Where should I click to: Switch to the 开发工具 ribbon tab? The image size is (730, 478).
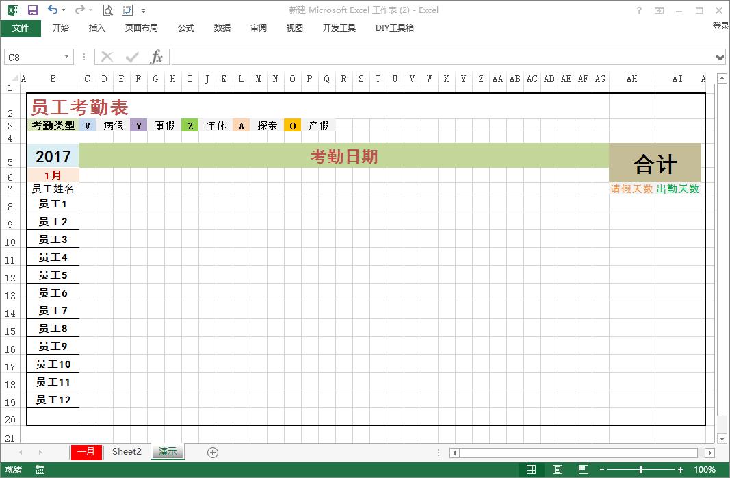[x=339, y=28]
